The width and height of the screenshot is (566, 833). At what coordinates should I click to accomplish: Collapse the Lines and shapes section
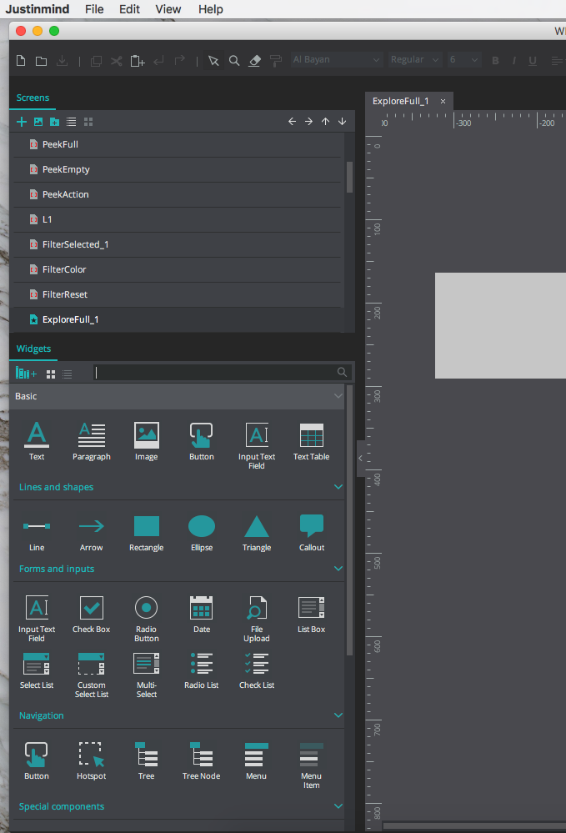(x=338, y=487)
